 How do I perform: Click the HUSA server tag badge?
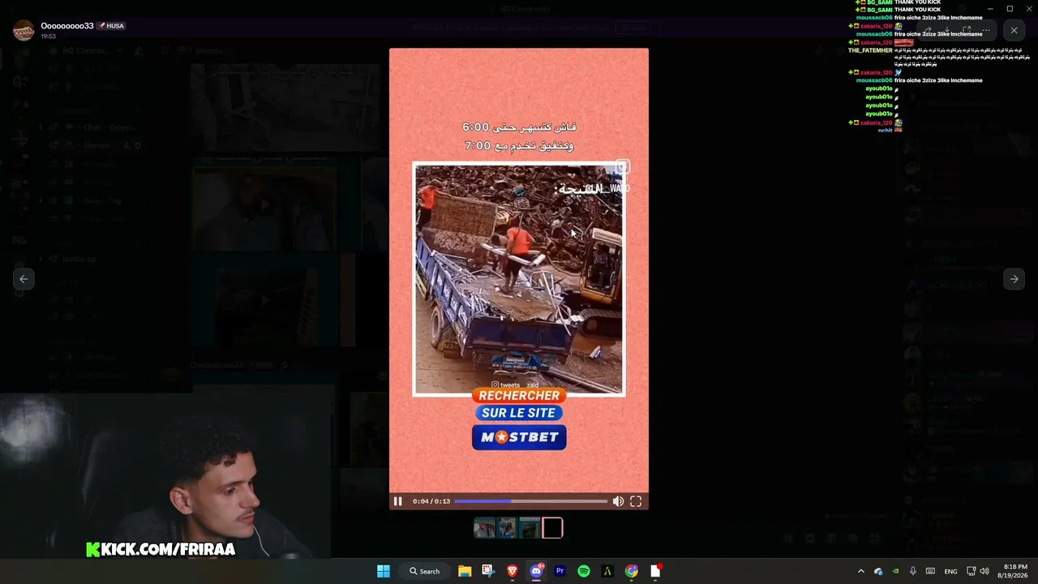coord(112,26)
